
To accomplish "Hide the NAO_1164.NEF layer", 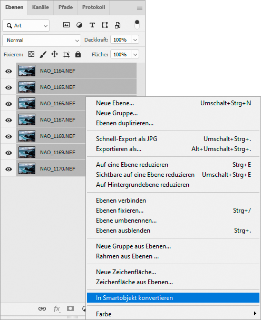I will click(x=8, y=71).
